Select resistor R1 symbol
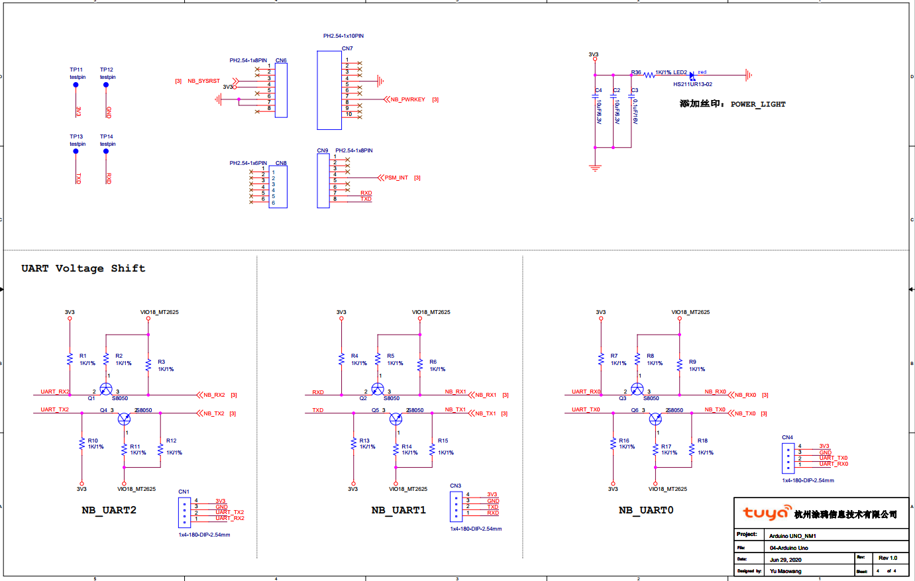915x581 pixels. [x=70, y=359]
